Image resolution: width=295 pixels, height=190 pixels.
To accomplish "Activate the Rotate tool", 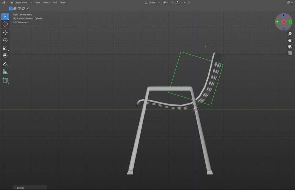I will pos(5,40).
